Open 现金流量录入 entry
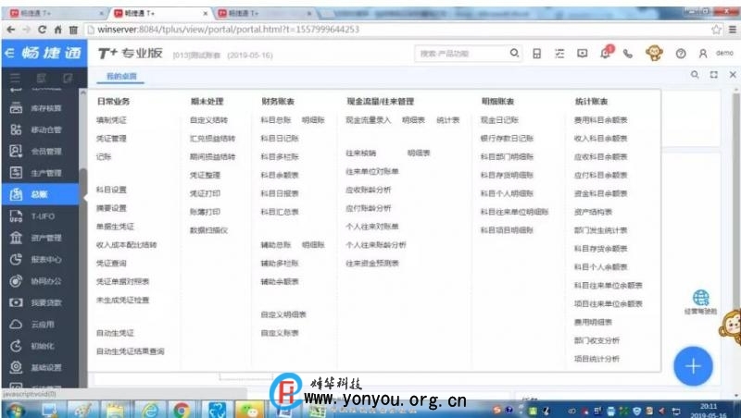Image resolution: width=741 pixels, height=418 pixels. tap(368, 120)
